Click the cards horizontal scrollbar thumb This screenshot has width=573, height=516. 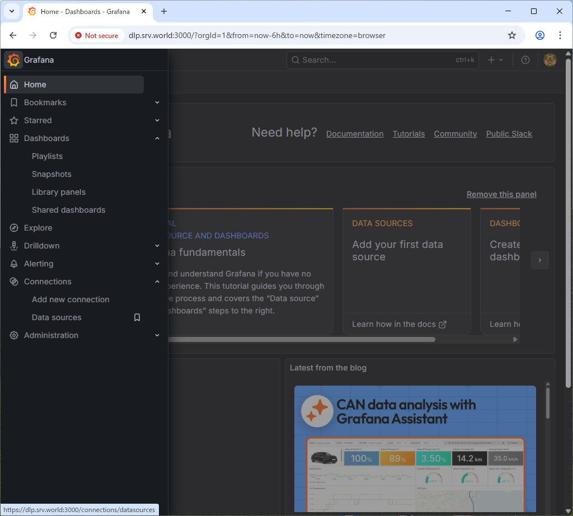click(x=302, y=340)
